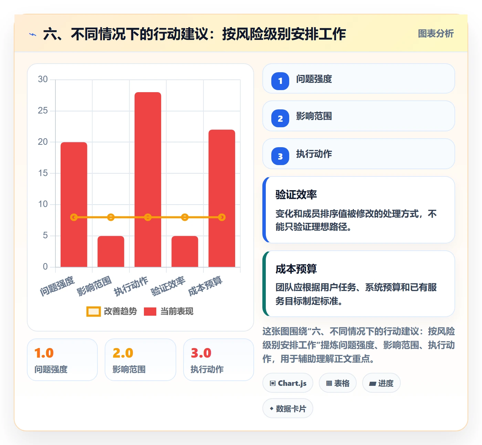The image size is (482, 445).
Task: Click the orange trend point over 验证效率
Action: pyautogui.click(x=185, y=217)
